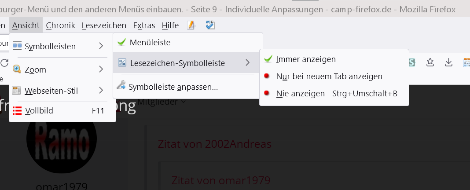Click the magnifier icon next to Zoom
Image resolution: width=470 pixels, height=190 pixels.
point(17,69)
